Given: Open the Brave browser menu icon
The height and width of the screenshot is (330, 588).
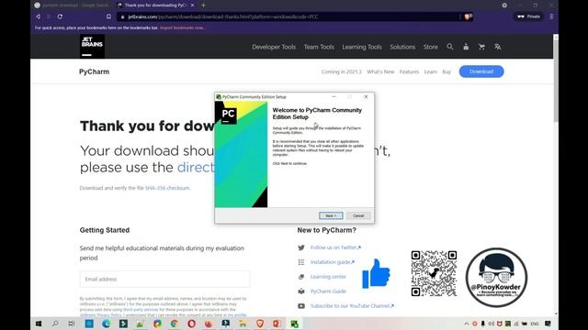Looking at the screenshot, I should pyautogui.click(x=551, y=16).
